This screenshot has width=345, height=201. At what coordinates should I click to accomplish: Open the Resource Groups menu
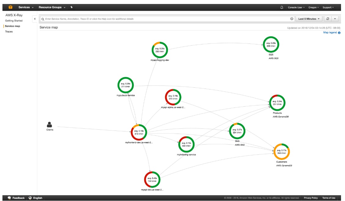pos(52,7)
